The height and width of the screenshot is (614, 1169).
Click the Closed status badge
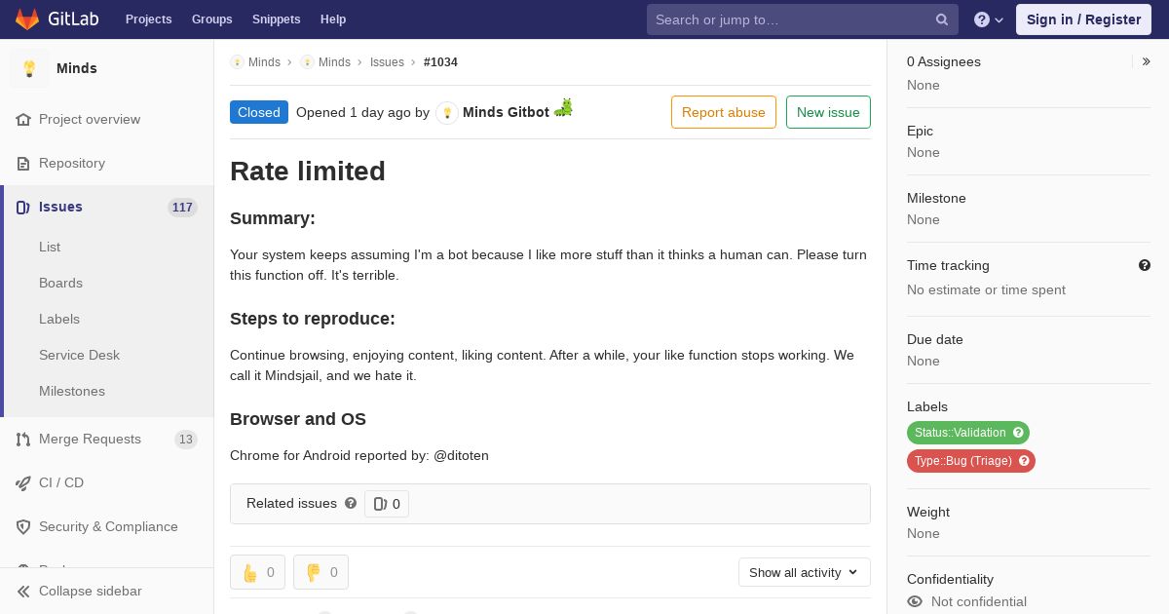click(x=259, y=112)
